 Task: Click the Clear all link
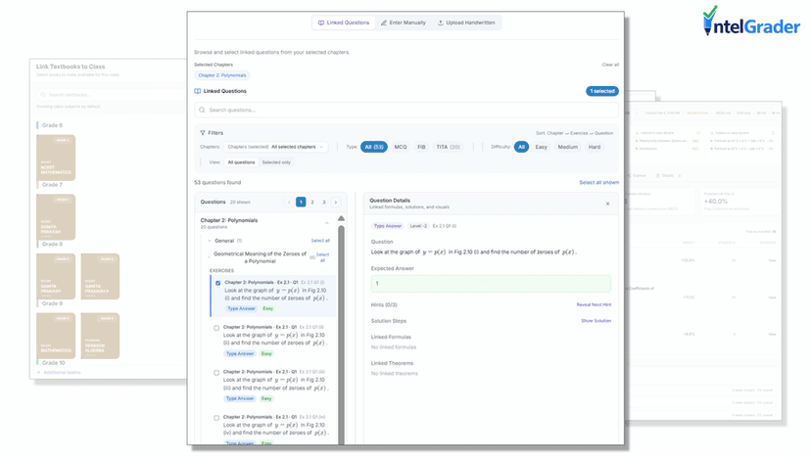[610, 65]
